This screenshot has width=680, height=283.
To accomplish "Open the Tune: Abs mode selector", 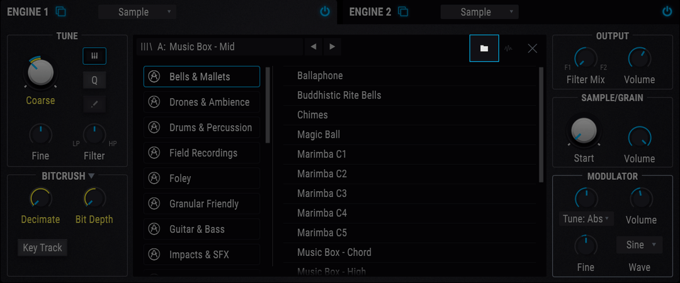I will 586,219.
